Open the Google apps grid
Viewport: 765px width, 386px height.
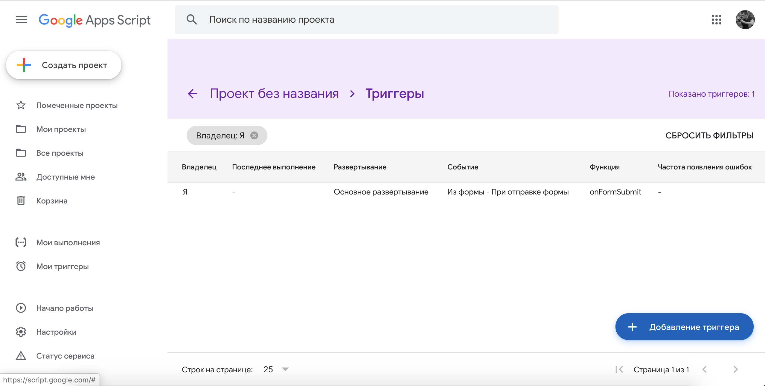[716, 20]
